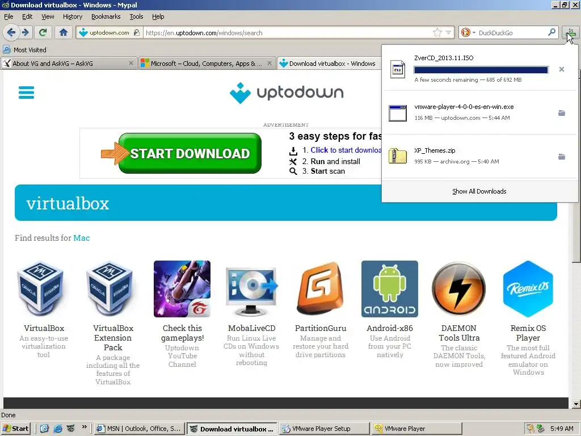Screen dimensions: 581x436
Task: Click the address bar URL field
Action: click(x=287, y=32)
